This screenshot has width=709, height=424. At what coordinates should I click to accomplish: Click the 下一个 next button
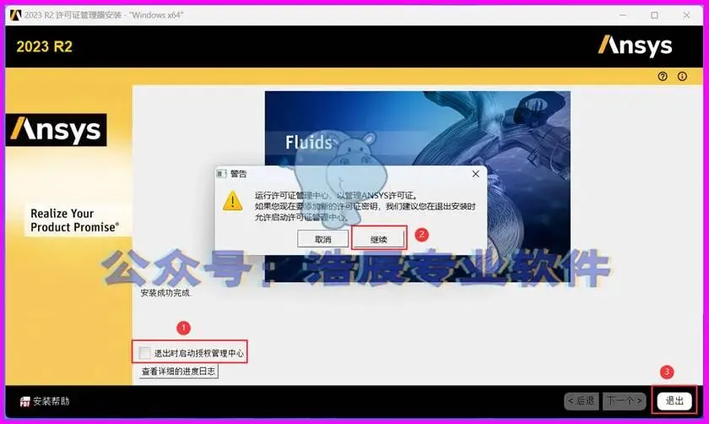[x=625, y=401]
